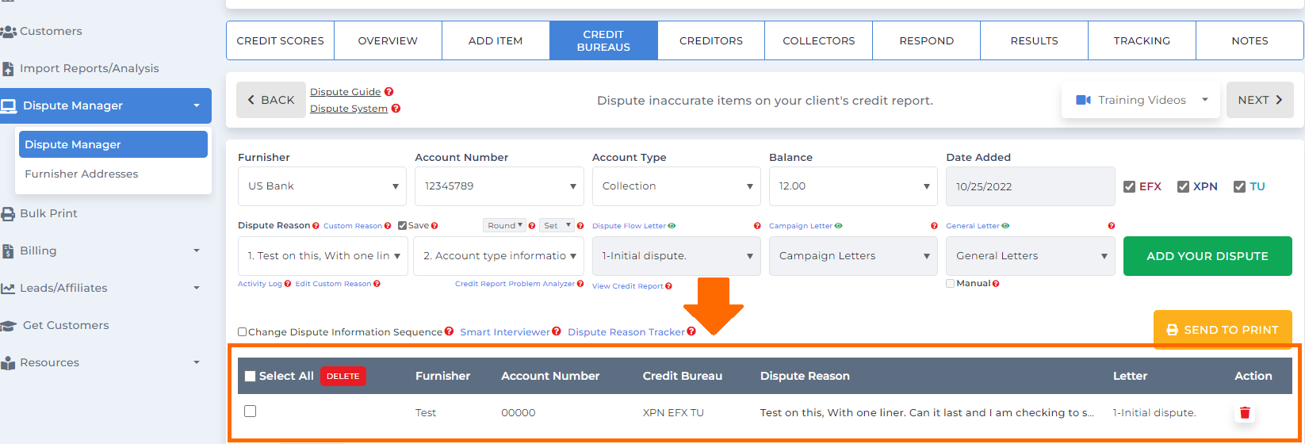This screenshot has width=1305, height=444.
Task: Click help icon after Set selector
Action: click(x=580, y=226)
